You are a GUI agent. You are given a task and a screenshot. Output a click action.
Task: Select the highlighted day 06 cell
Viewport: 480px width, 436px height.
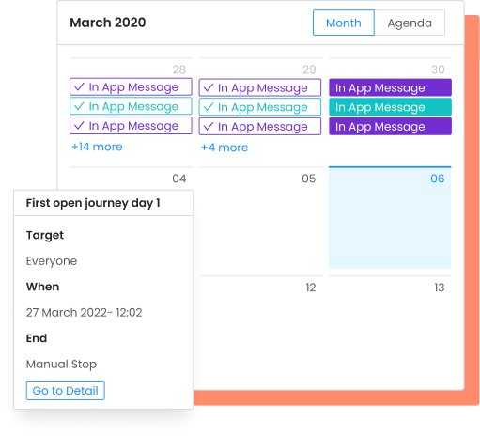tap(390, 218)
